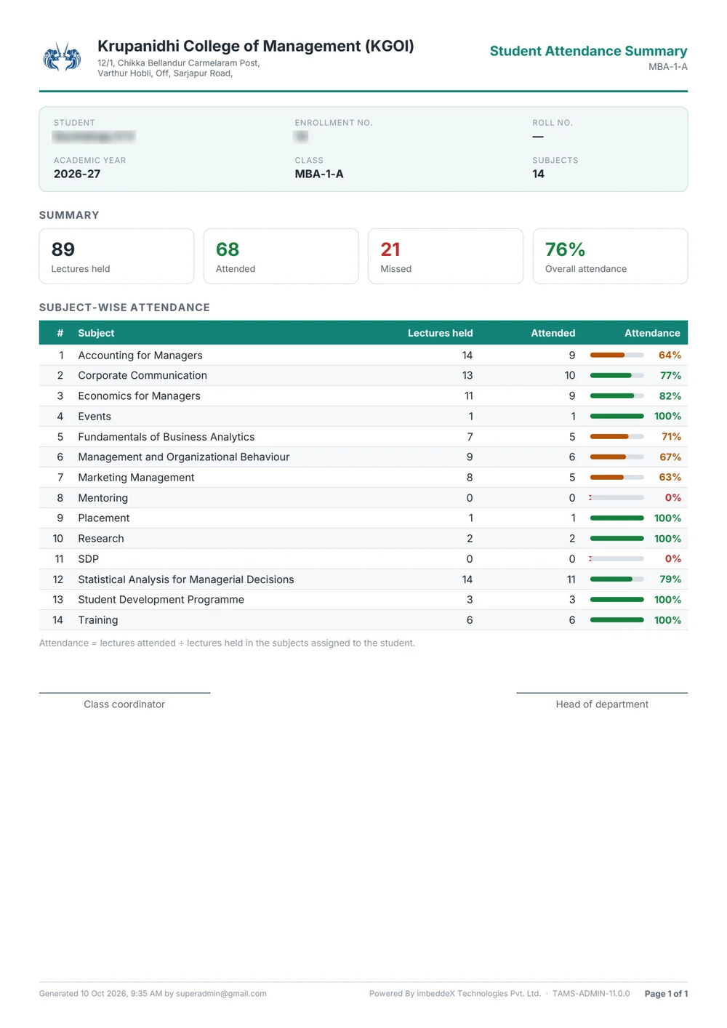Click the Attended column header
This screenshot has width=727, height=1028.
click(553, 333)
